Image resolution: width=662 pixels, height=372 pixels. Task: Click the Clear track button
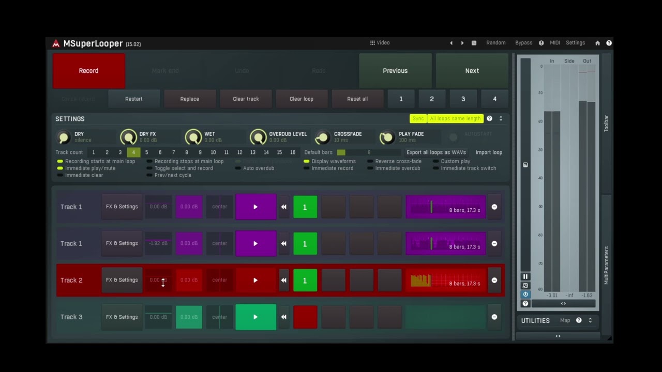pos(246,99)
